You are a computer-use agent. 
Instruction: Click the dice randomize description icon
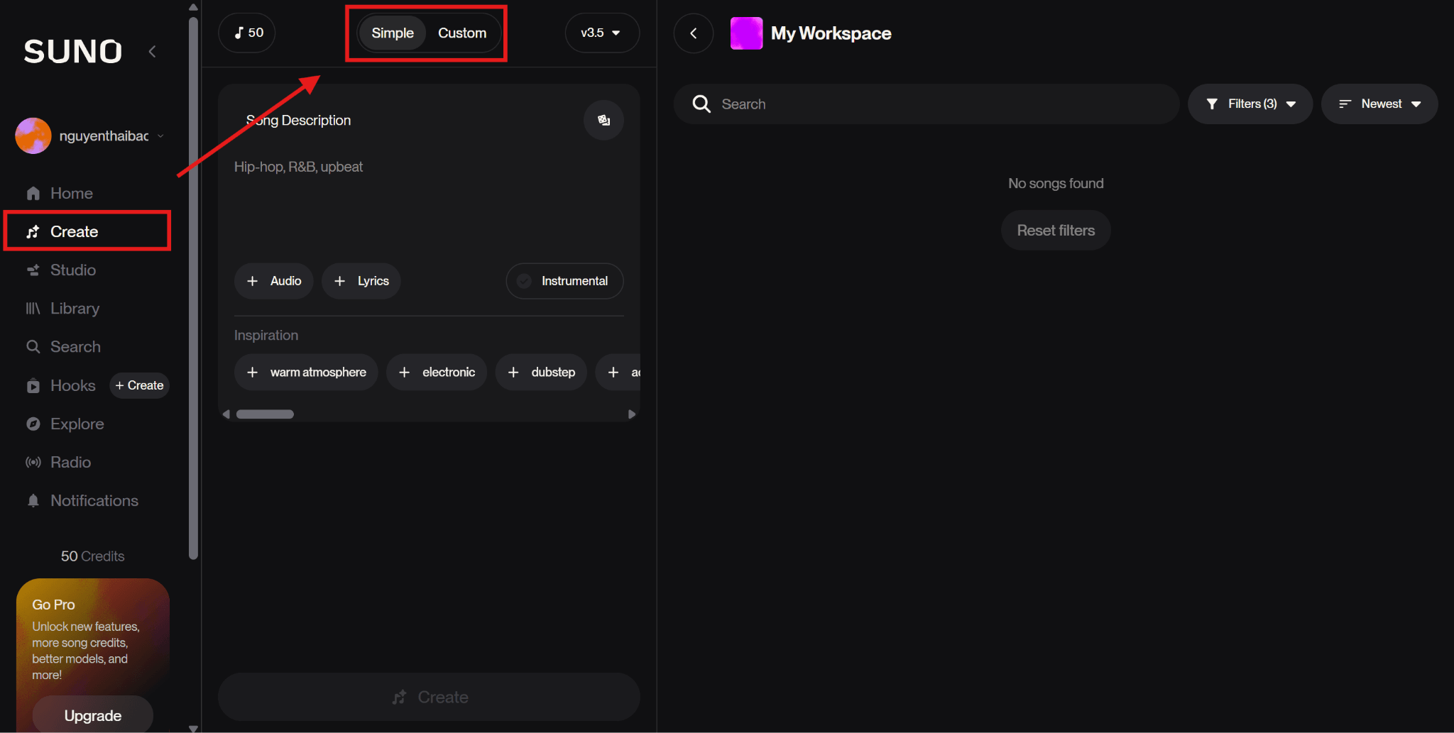coord(603,120)
